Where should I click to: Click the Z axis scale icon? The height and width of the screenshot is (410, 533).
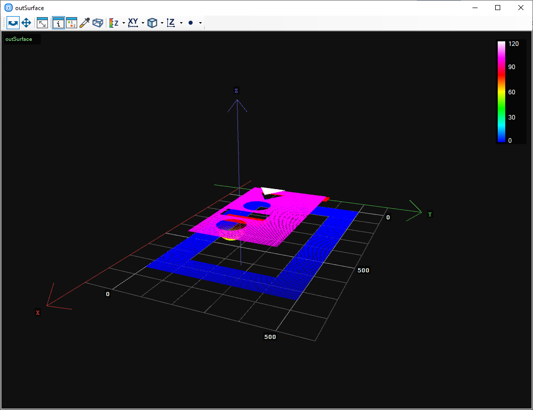(171, 23)
